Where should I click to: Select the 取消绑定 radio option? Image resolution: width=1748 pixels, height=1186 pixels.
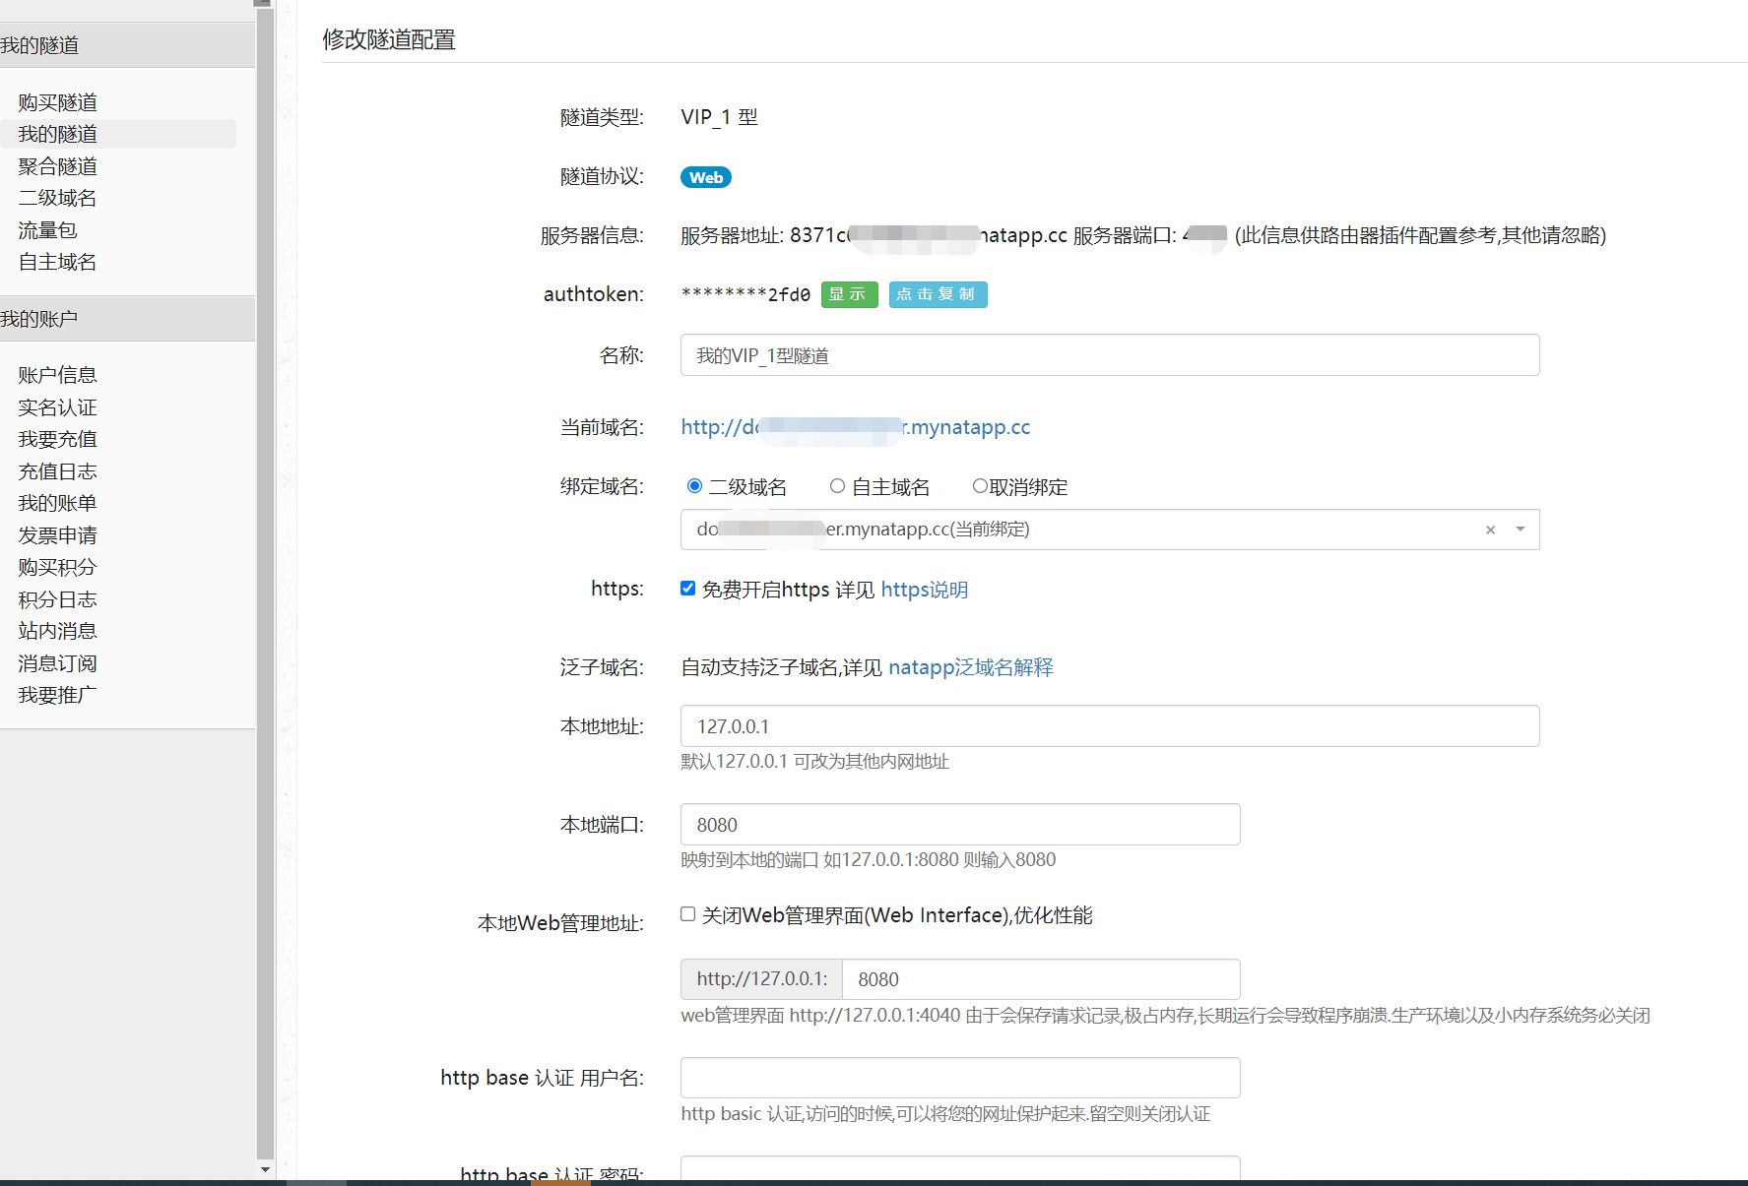(980, 486)
